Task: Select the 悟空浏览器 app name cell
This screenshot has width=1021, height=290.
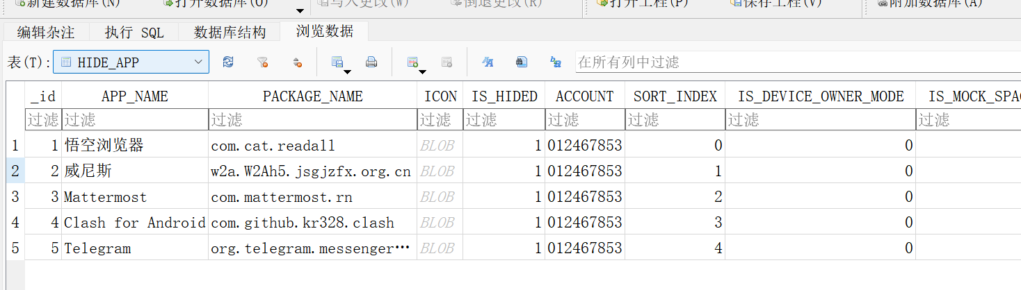Action: pos(135,146)
